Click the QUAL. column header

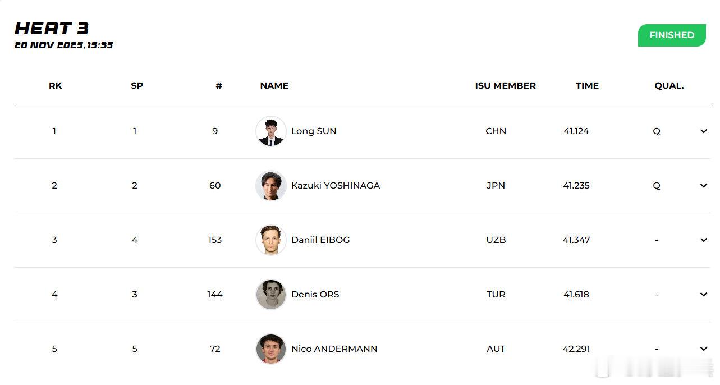click(669, 86)
